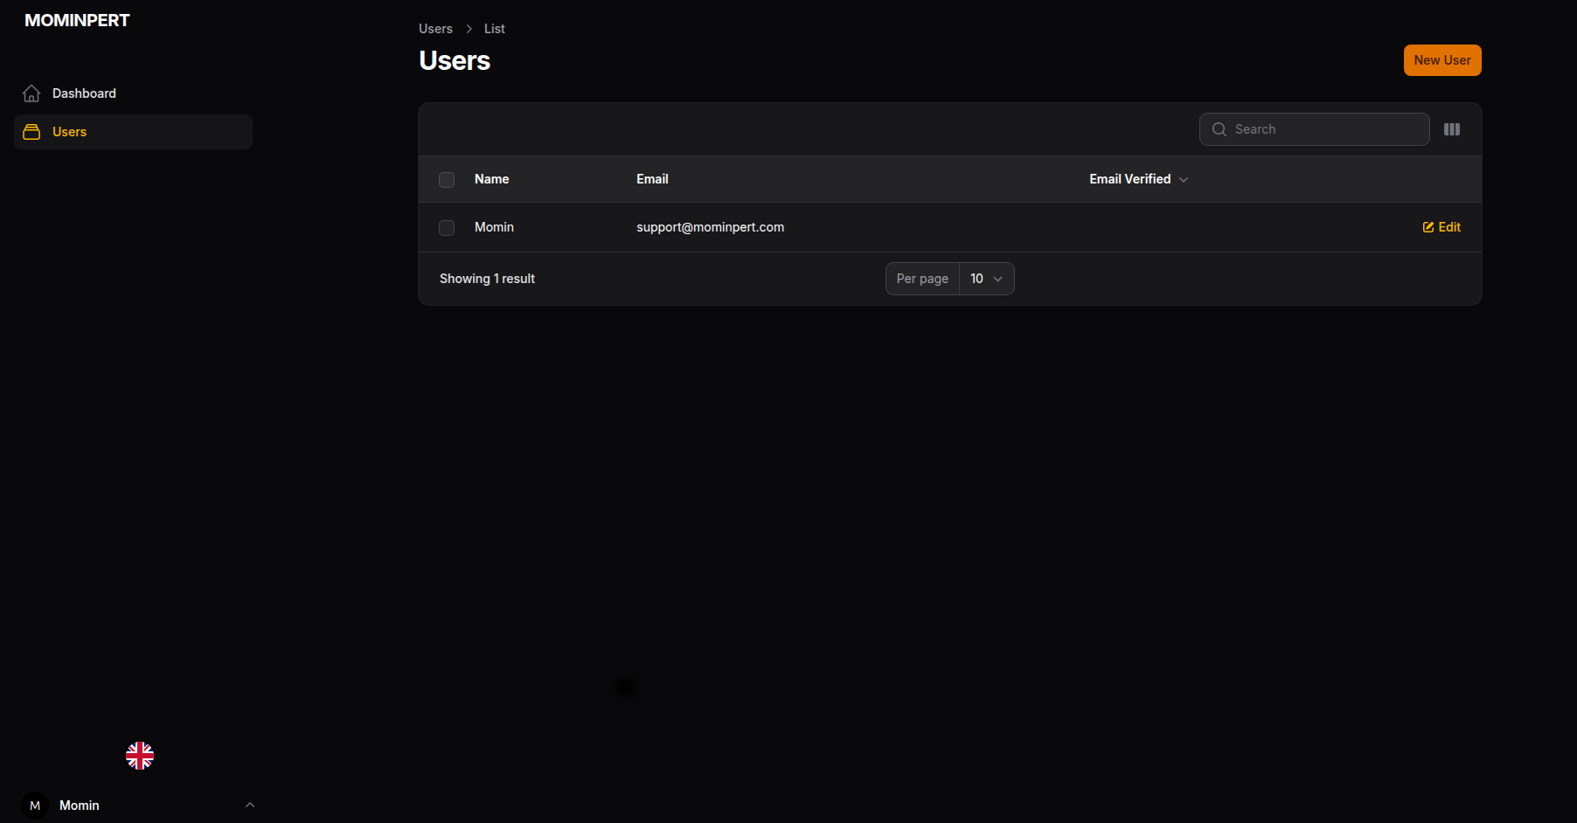
Task: Open the Per page dropdown showing 10
Action: (985, 278)
